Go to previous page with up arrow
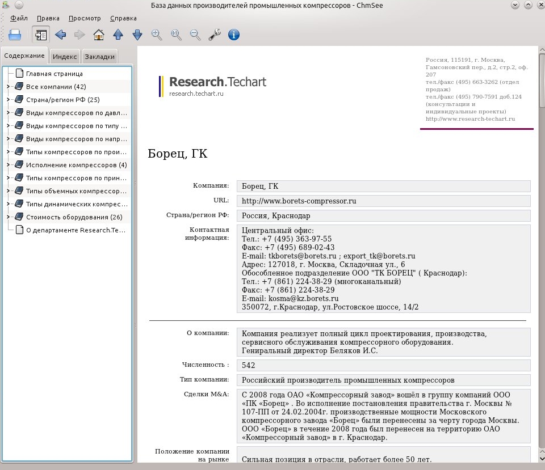 point(118,35)
